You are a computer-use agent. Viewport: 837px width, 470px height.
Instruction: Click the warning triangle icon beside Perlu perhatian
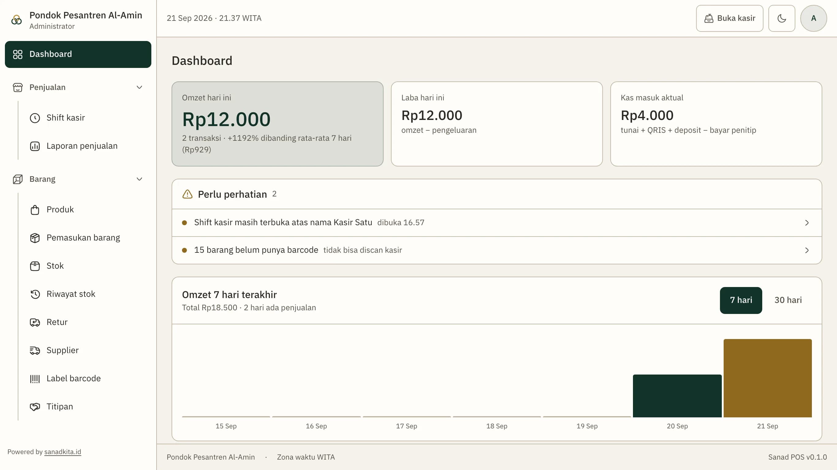coord(187,194)
